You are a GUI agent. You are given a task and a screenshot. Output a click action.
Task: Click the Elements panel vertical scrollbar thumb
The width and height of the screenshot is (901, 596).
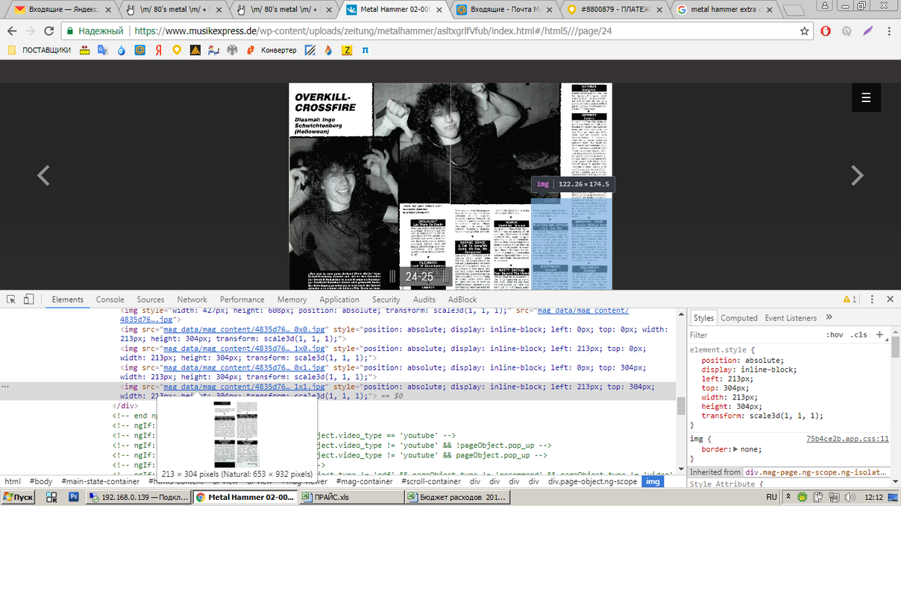pos(681,406)
